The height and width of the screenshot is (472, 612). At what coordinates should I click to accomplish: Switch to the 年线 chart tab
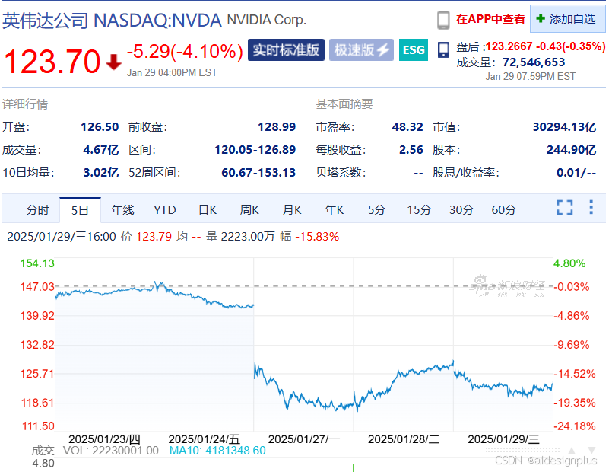point(122,210)
